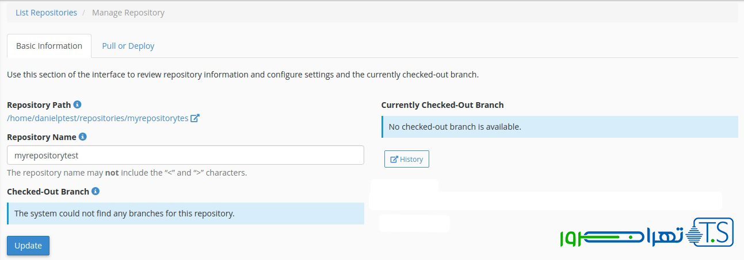
Task: Focus the Repository Name text field
Action: click(x=185, y=155)
